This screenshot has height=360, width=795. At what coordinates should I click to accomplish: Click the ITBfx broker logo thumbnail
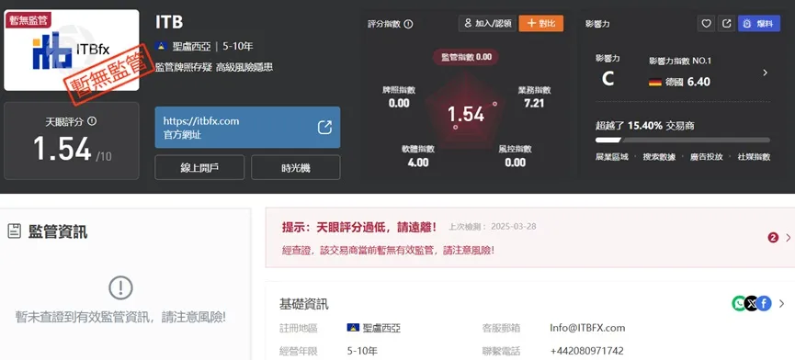tap(72, 51)
